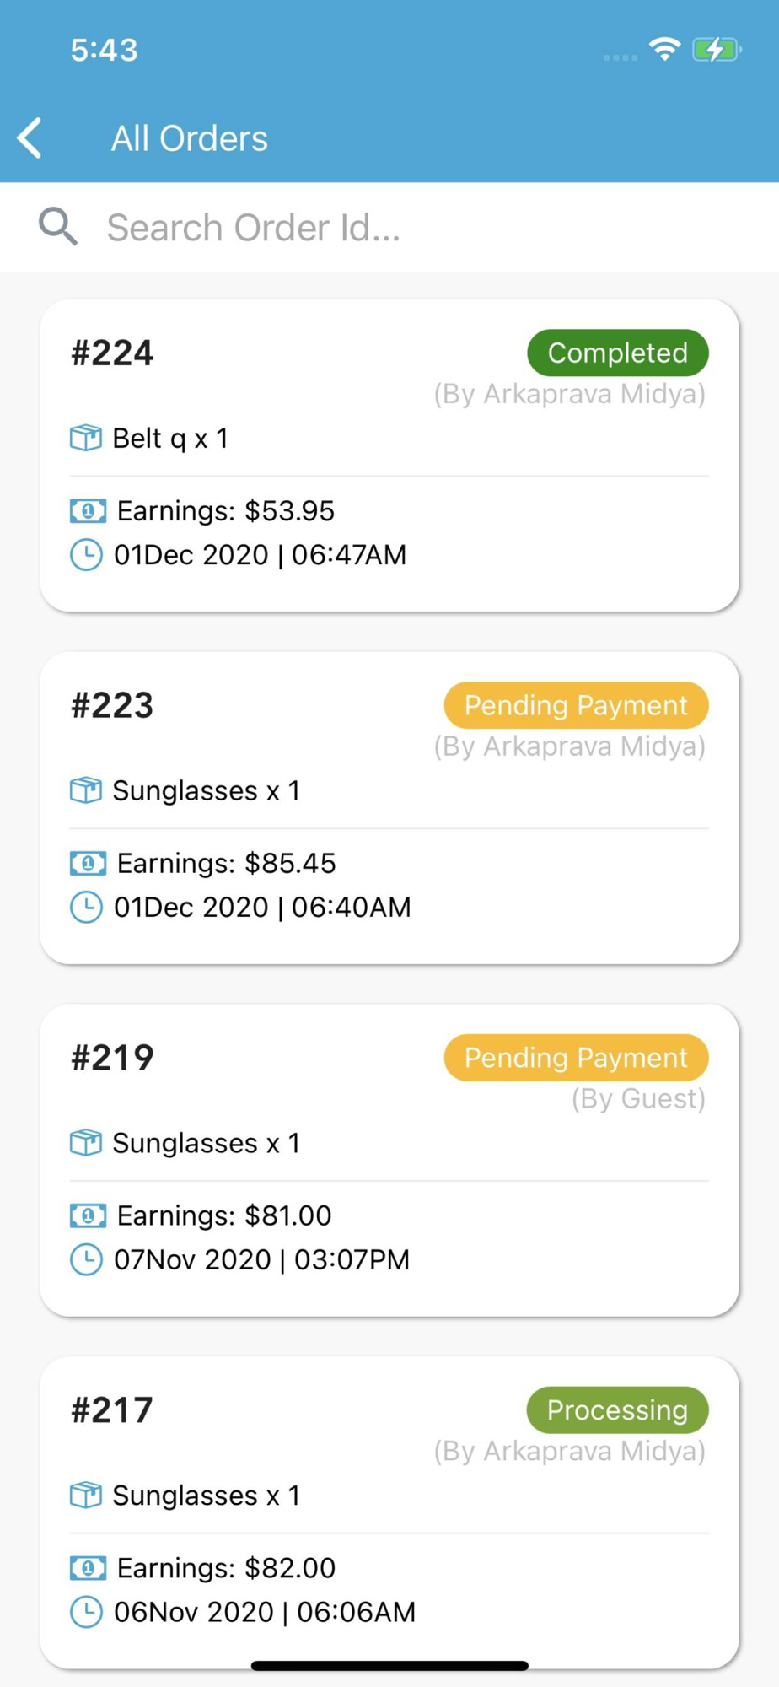
Task: Tap Pending Payment badge on order #219
Action: 576,1058
